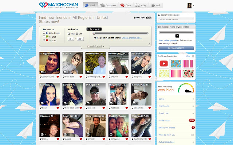233x145 pixels.
Task: Like the Picayune profile with its heart
Action: point(127,139)
